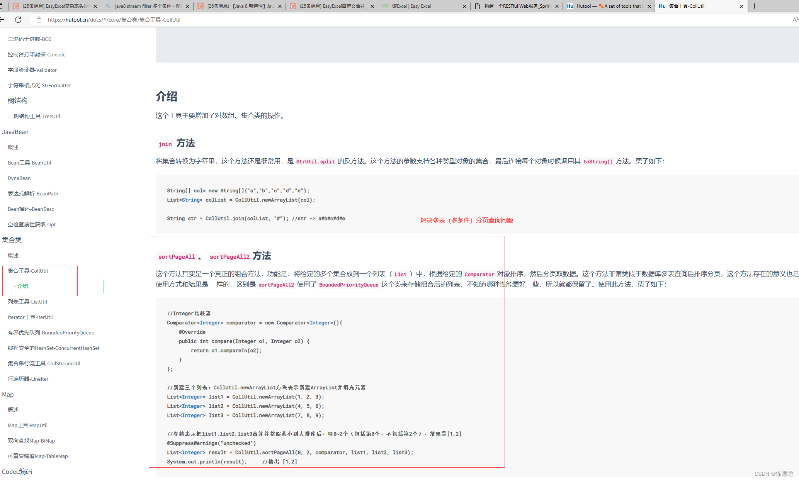Click the 树结构 section heading
The height and width of the screenshot is (480, 799).
pos(17,101)
